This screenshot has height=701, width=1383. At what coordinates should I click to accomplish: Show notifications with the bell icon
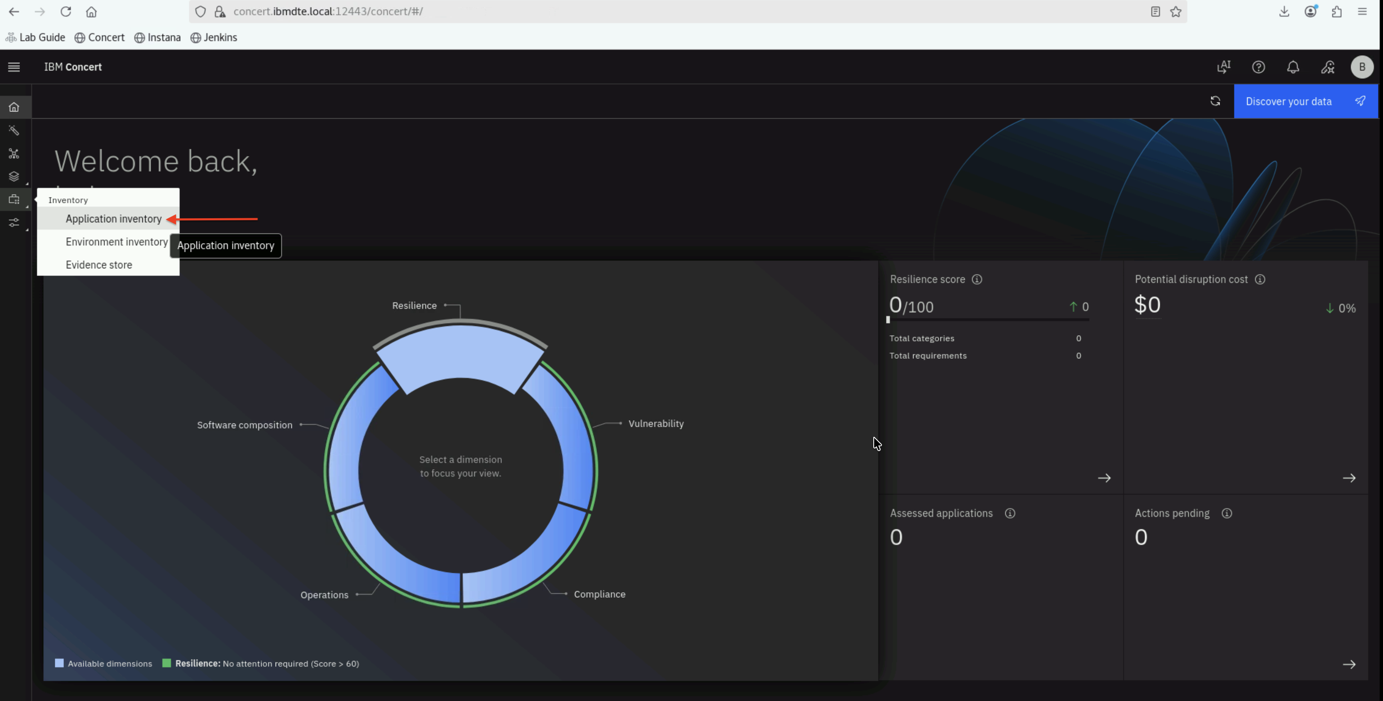[x=1293, y=67]
